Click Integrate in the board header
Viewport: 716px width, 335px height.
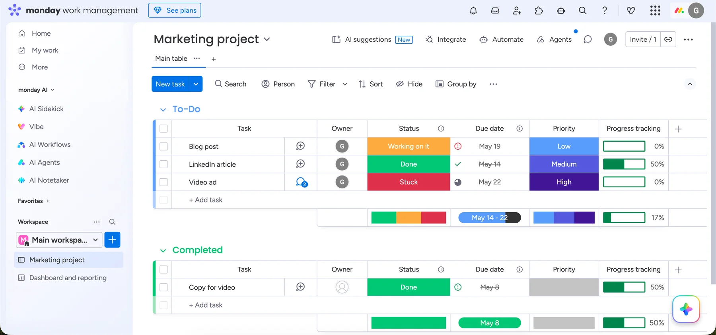446,39
